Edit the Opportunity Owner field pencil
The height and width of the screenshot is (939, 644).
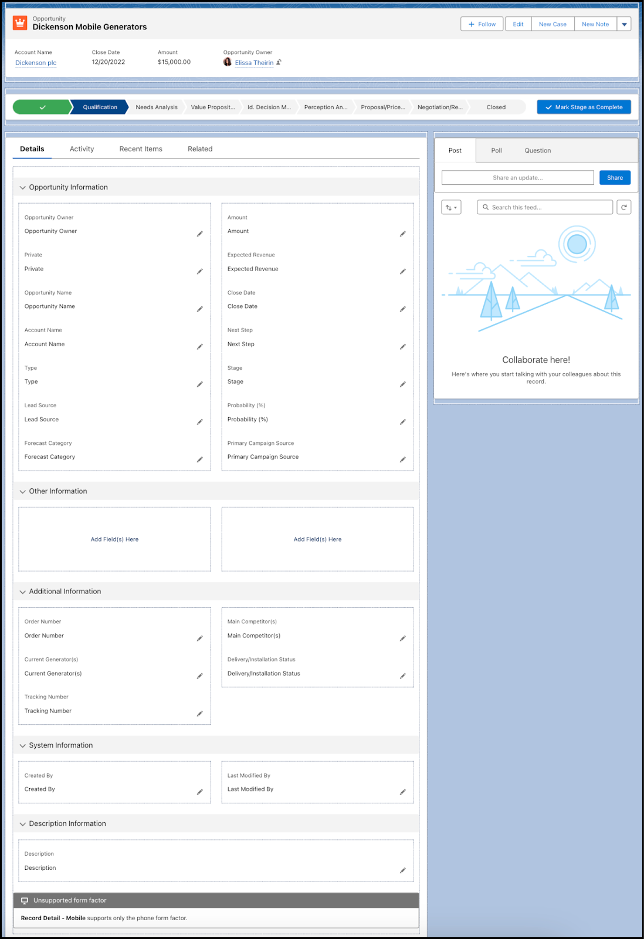tap(199, 234)
